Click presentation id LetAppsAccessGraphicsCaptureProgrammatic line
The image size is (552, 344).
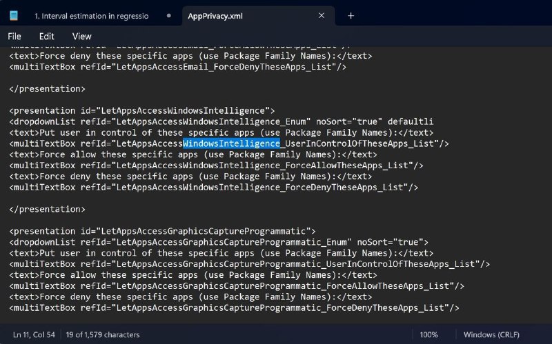pos(162,231)
